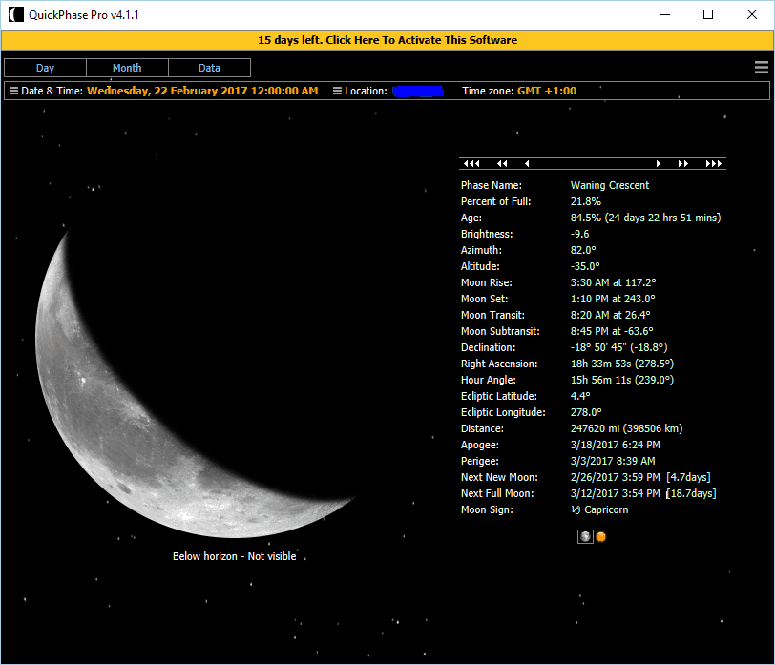Open the Date & Time menu
The width and height of the screenshot is (775, 665).
[x=45, y=92]
